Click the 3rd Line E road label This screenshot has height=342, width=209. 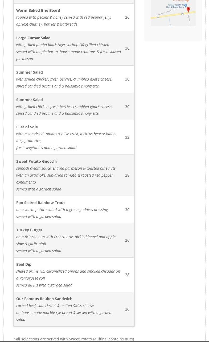pos(189,18)
